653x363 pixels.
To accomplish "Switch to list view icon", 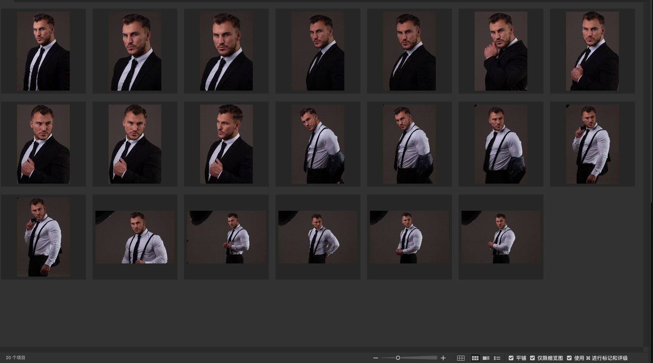I will tap(497, 358).
